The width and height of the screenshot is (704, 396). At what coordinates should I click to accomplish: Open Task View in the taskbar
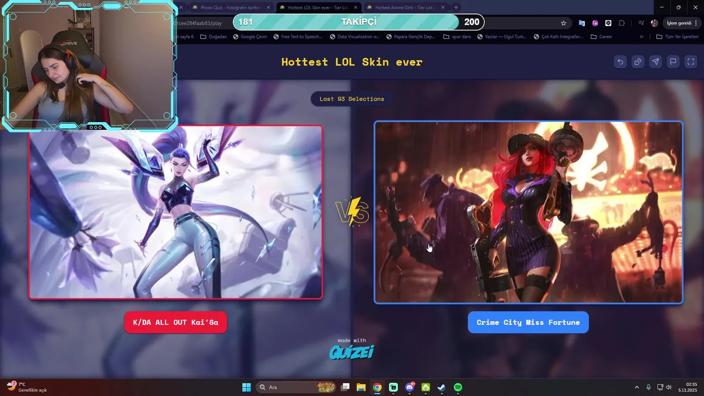[x=345, y=387]
